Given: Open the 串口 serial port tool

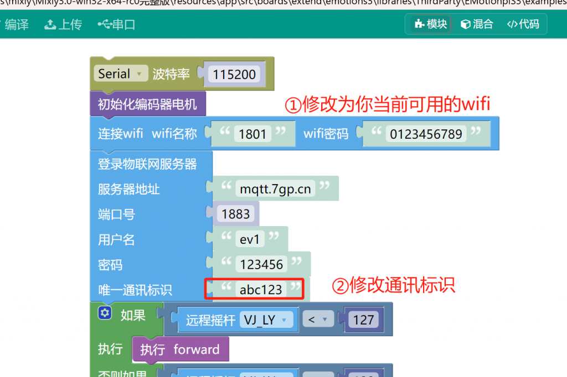Looking at the screenshot, I should coord(116,24).
